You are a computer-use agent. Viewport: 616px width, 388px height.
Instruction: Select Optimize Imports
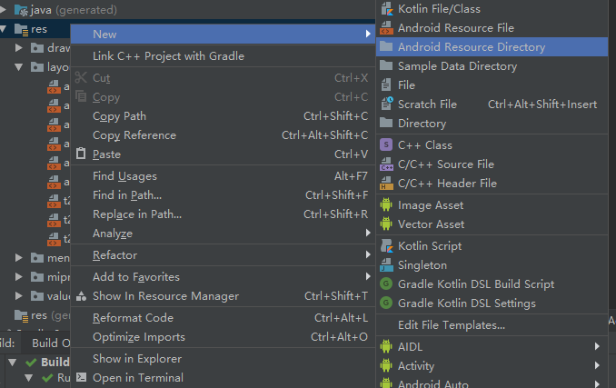tap(223, 337)
